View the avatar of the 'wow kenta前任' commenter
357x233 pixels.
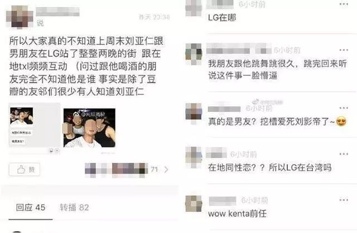click(194, 204)
